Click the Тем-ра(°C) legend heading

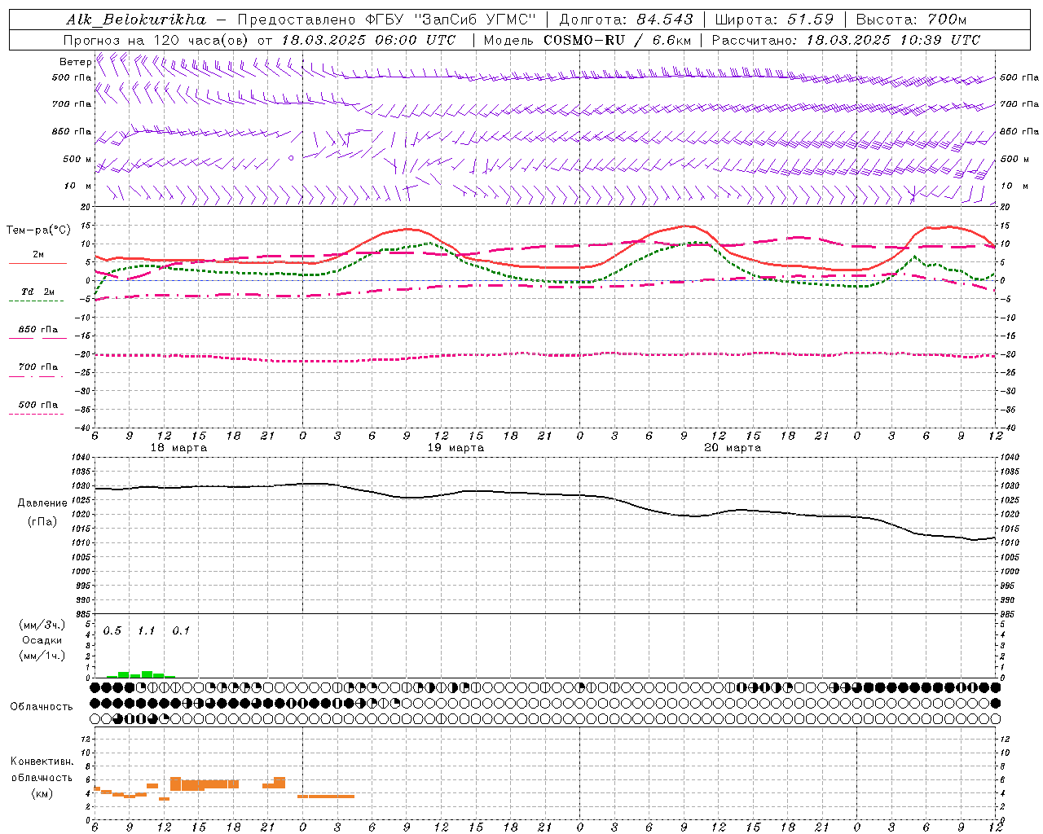point(38,230)
